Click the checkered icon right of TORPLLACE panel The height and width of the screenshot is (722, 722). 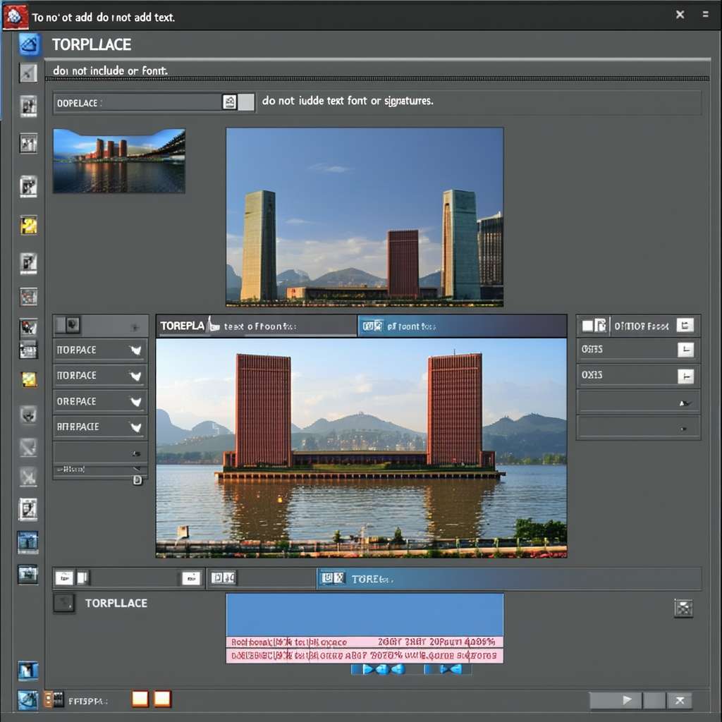[683, 608]
